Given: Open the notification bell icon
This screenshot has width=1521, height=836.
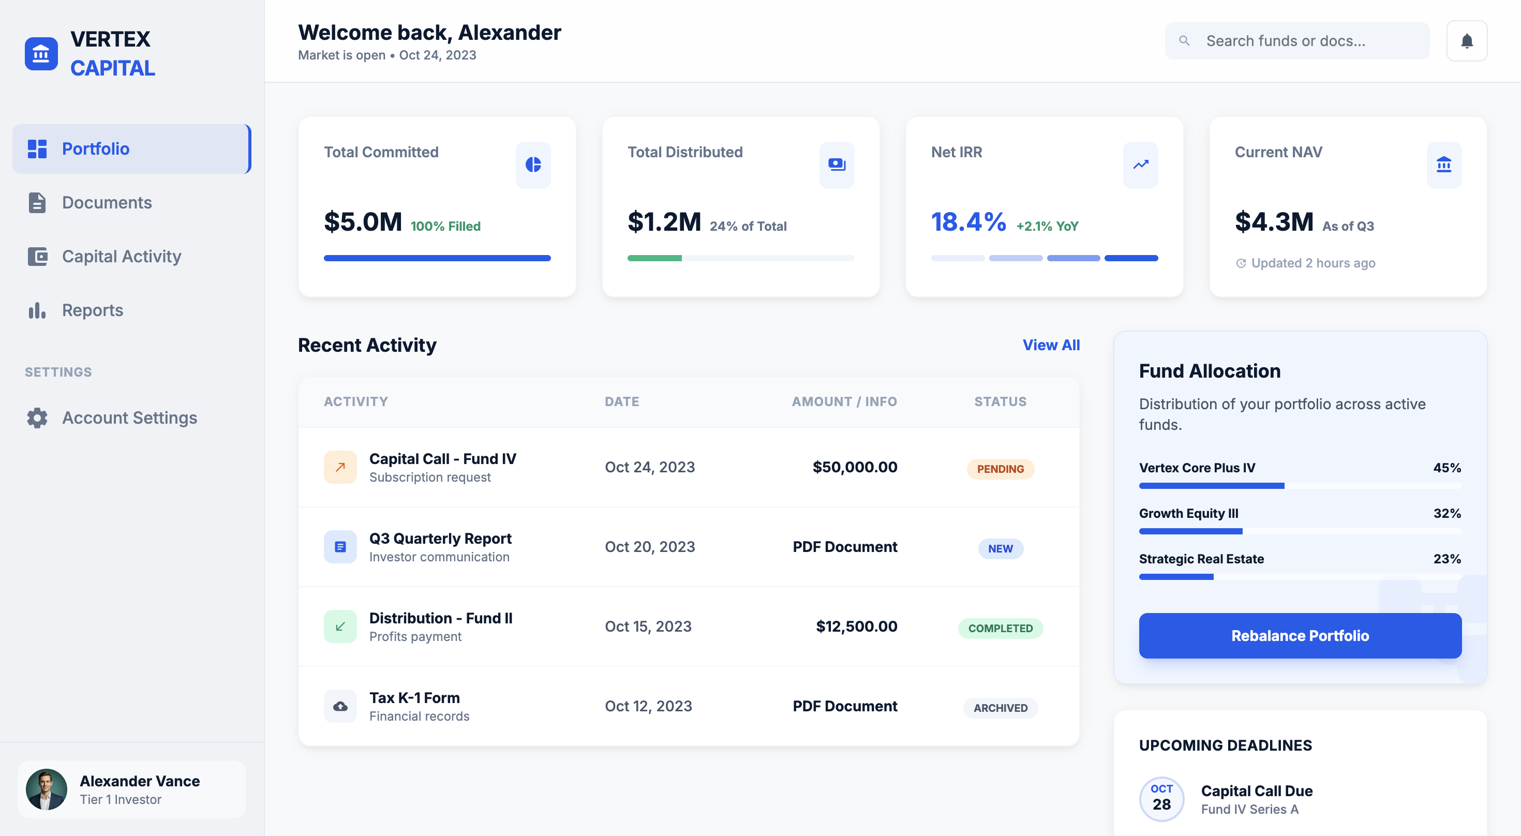Looking at the screenshot, I should click(1467, 40).
